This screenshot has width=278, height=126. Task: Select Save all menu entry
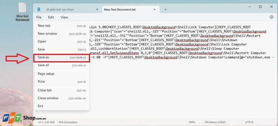[62, 65]
